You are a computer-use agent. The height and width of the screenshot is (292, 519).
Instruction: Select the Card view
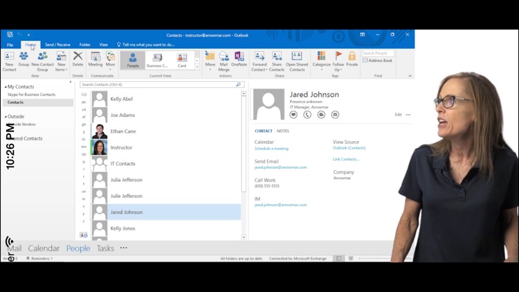tap(182, 60)
